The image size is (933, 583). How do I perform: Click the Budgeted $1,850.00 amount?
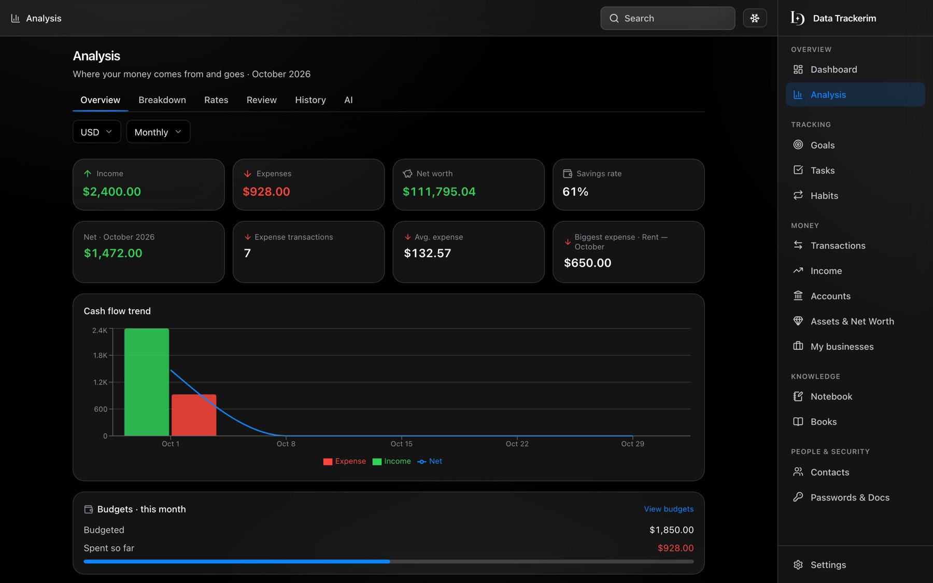[671, 530]
